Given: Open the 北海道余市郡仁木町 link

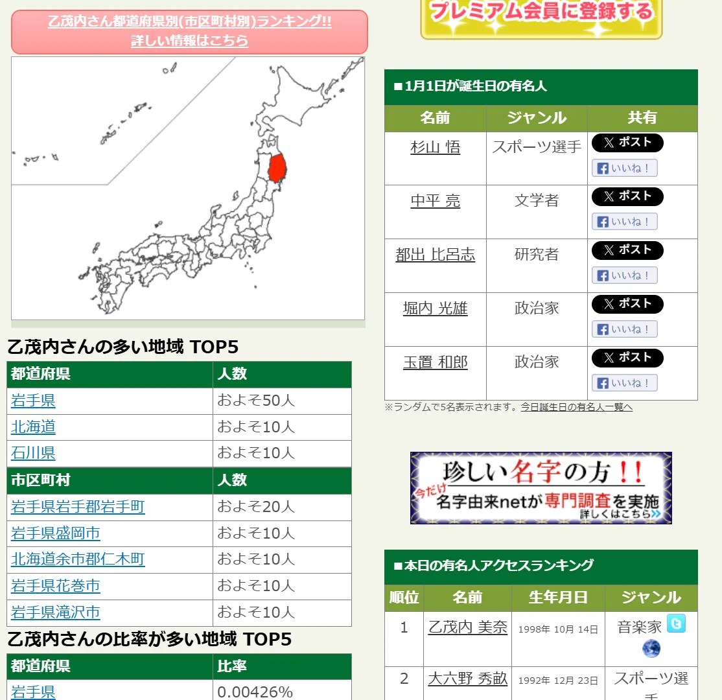Looking at the screenshot, I should (x=78, y=559).
